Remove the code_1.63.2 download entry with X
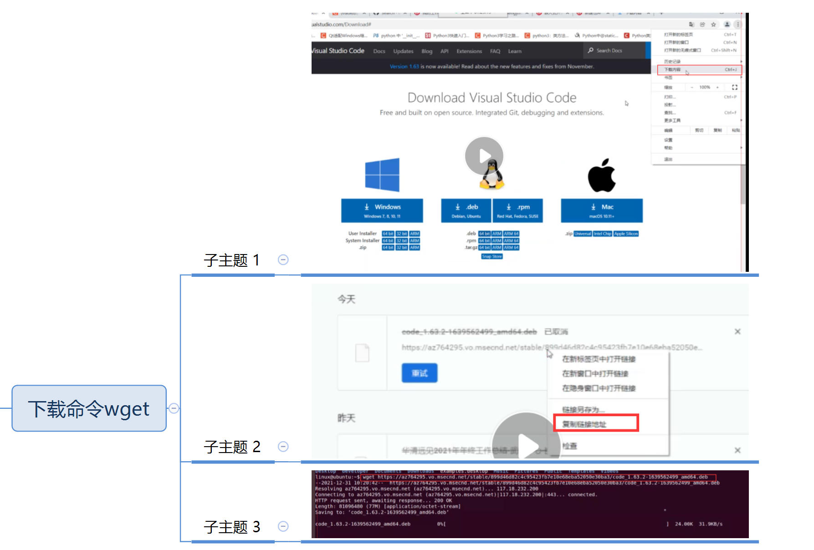Screen dimensions: 814x550 point(737,331)
